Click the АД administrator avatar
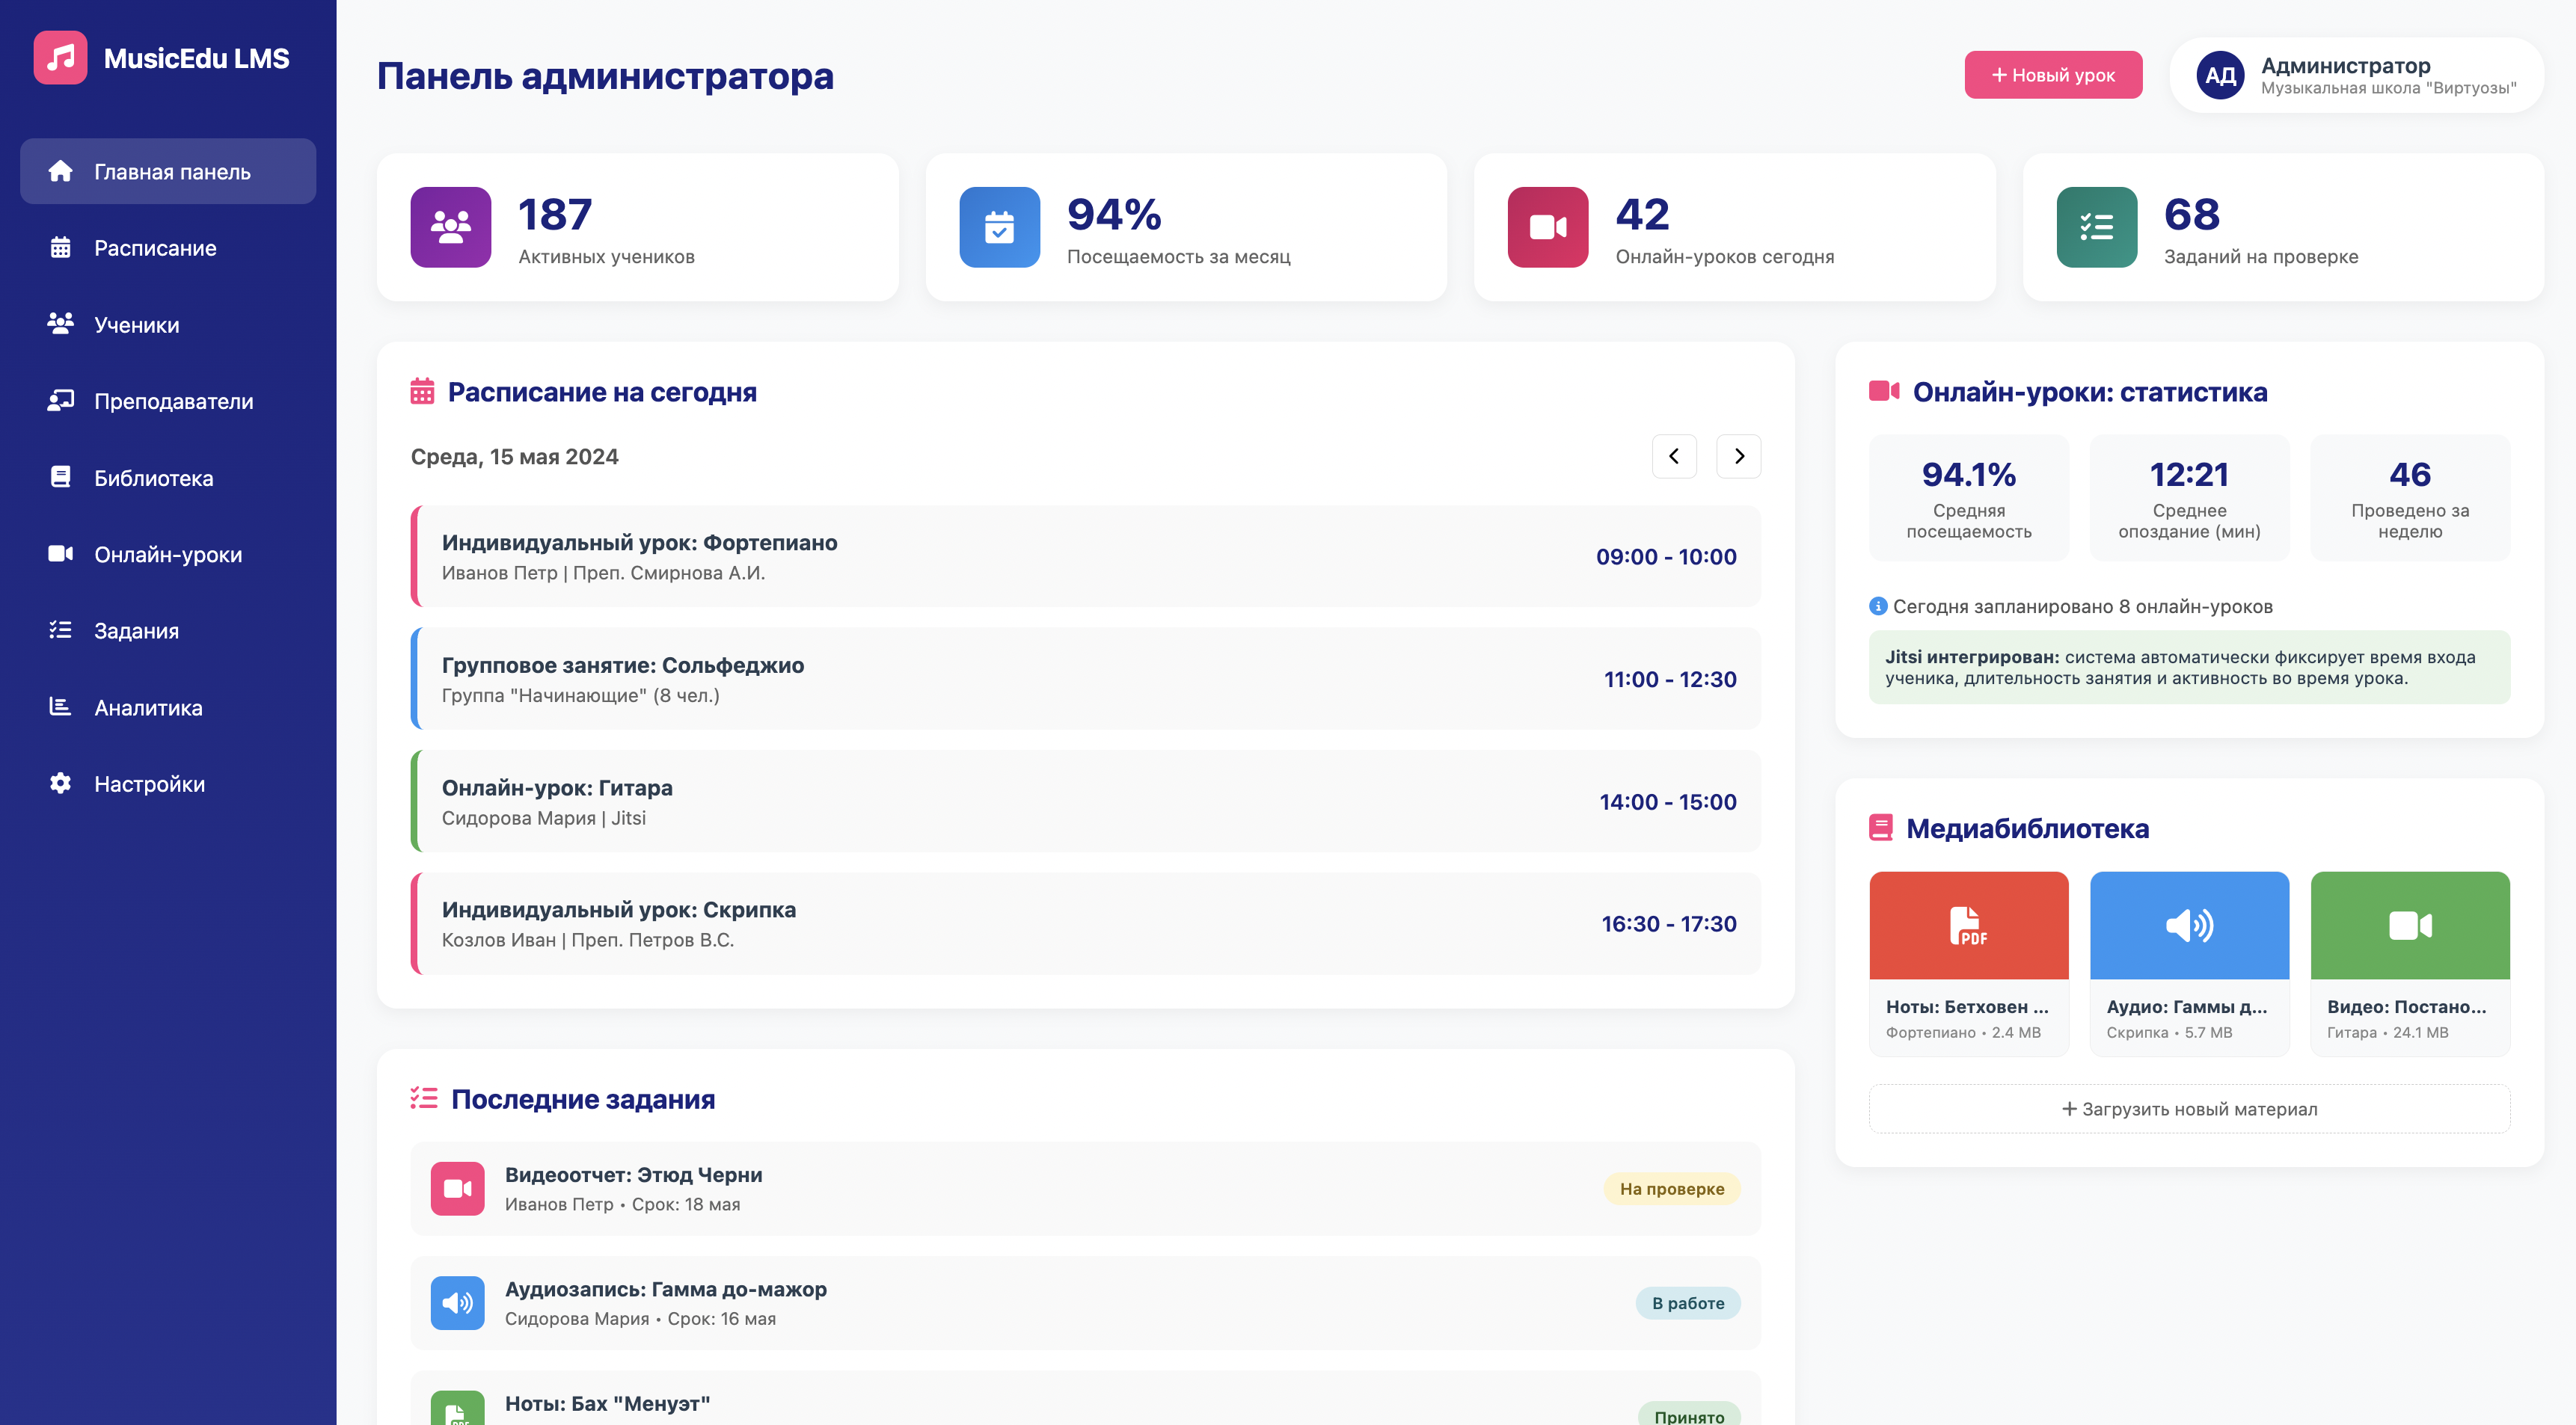Screen dimensions: 2576x1425 (2220, 75)
